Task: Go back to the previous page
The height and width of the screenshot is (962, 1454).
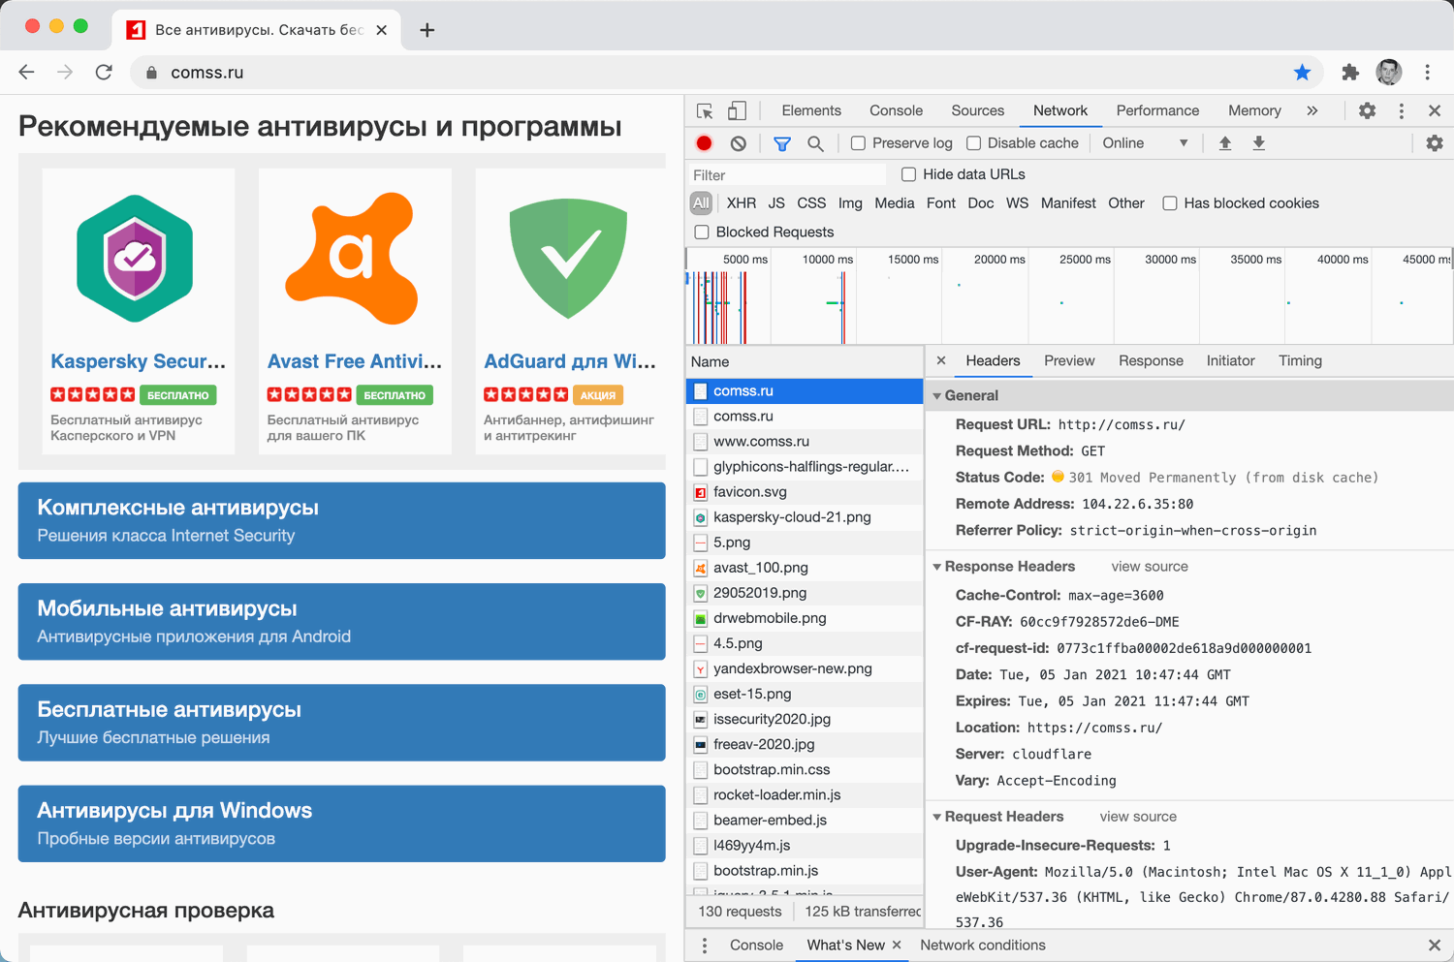Action: pyautogui.click(x=27, y=73)
